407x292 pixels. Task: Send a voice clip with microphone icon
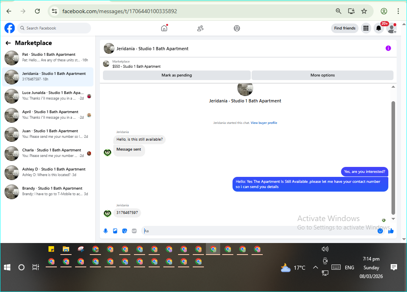click(x=105, y=231)
